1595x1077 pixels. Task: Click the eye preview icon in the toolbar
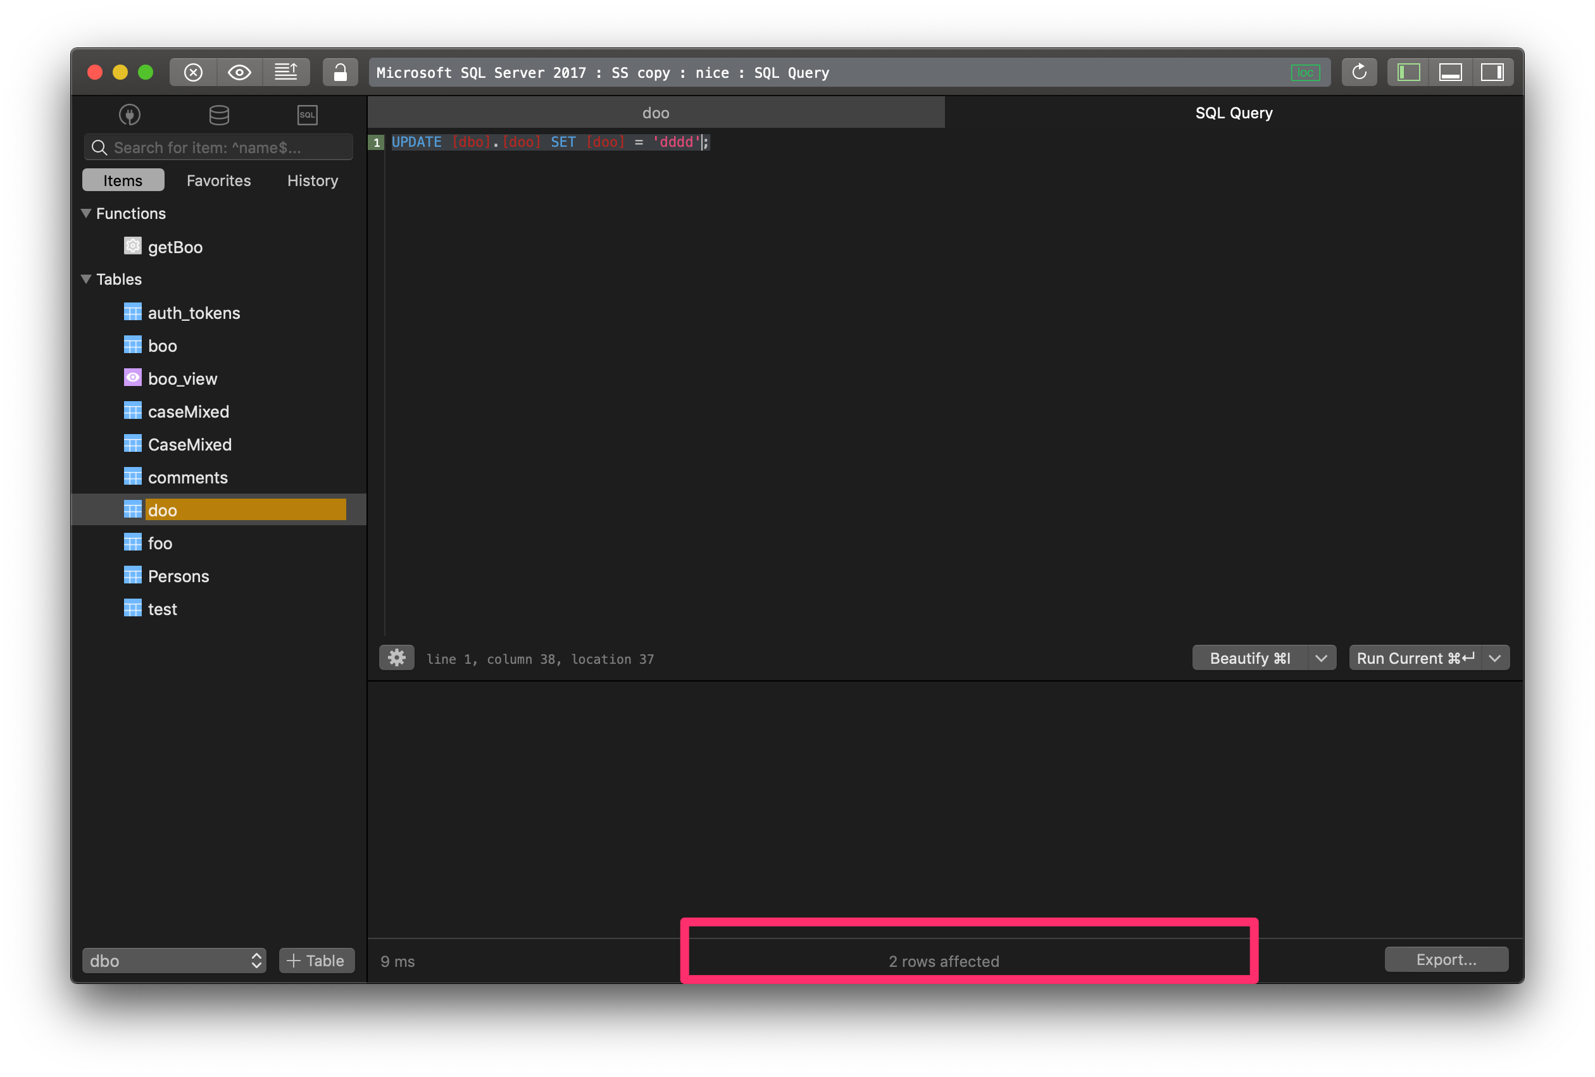(x=239, y=72)
